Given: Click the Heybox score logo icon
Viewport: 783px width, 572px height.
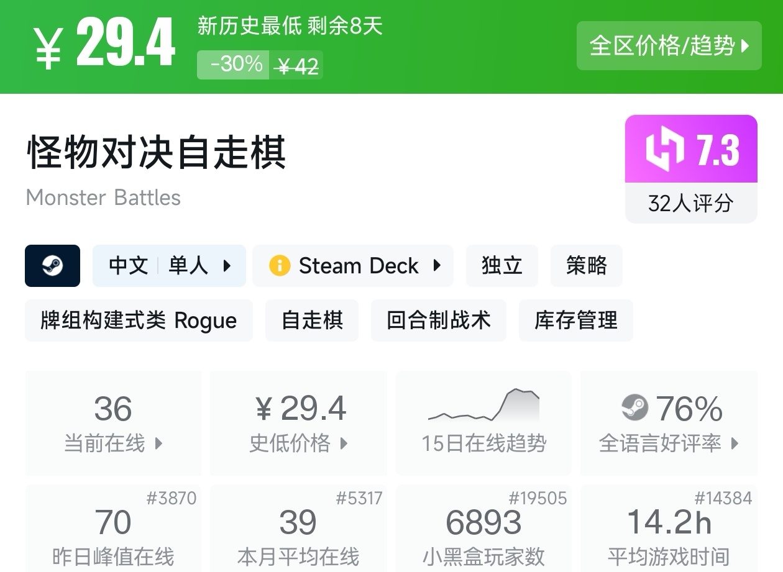Looking at the screenshot, I should (664, 150).
